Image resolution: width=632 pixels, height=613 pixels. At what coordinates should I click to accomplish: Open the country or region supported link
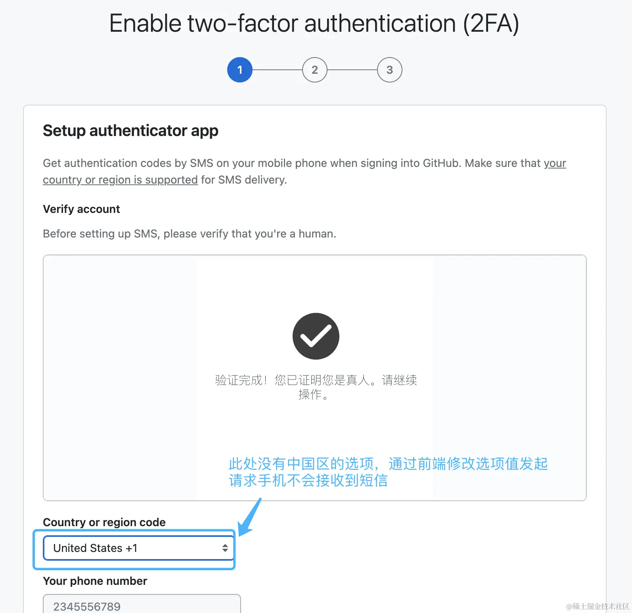click(x=120, y=180)
